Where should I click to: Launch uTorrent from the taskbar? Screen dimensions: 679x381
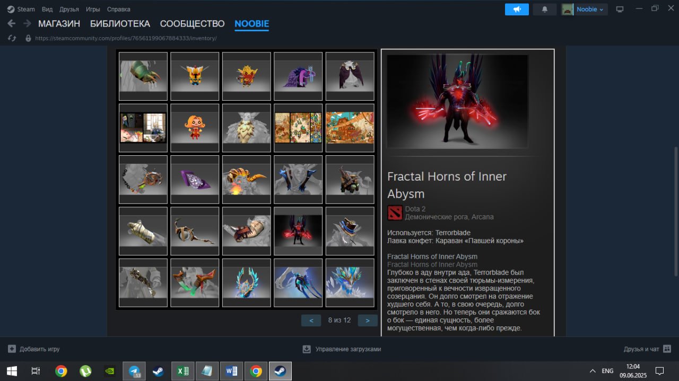point(85,371)
